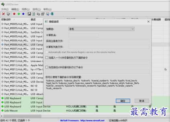This screenshot has height=122, width=170.
Task: Click the %usb_version% variable text
Action: [x=54, y=88]
